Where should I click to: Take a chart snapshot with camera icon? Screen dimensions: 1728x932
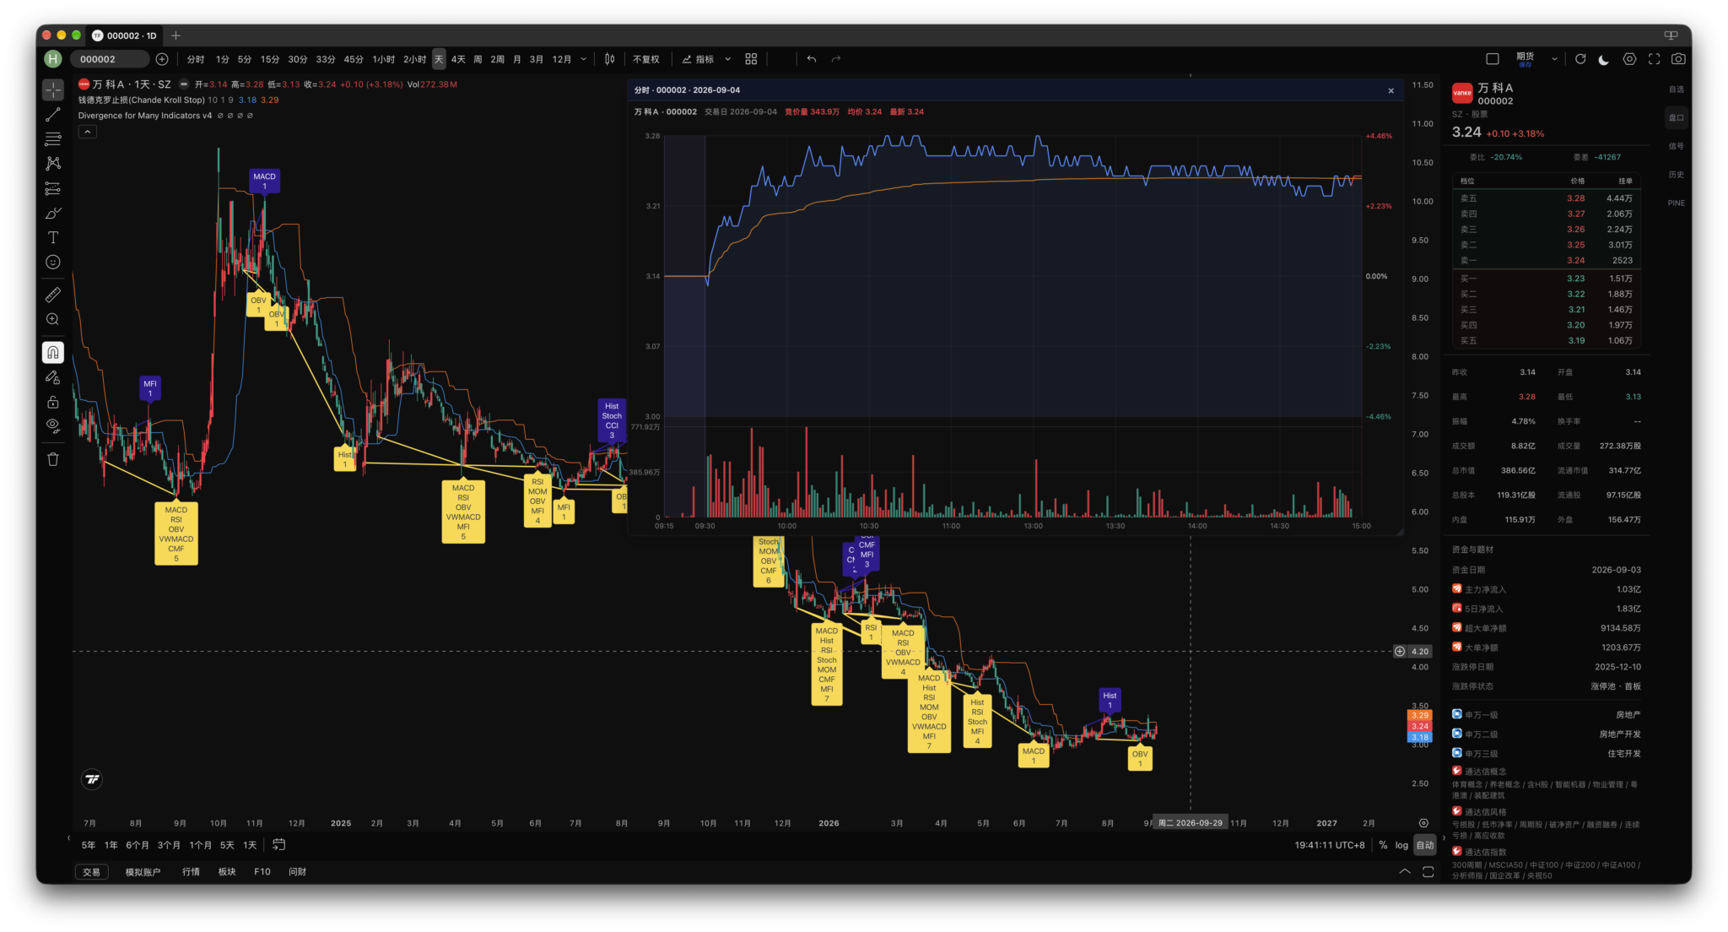1679,59
